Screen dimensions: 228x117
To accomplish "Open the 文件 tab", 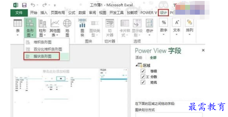I will (19, 13).
